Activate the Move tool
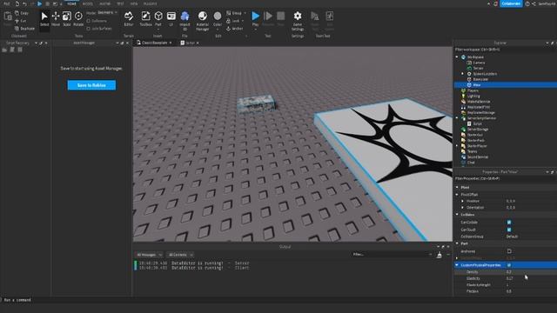The width and height of the screenshot is (557, 313). pos(56,19)
